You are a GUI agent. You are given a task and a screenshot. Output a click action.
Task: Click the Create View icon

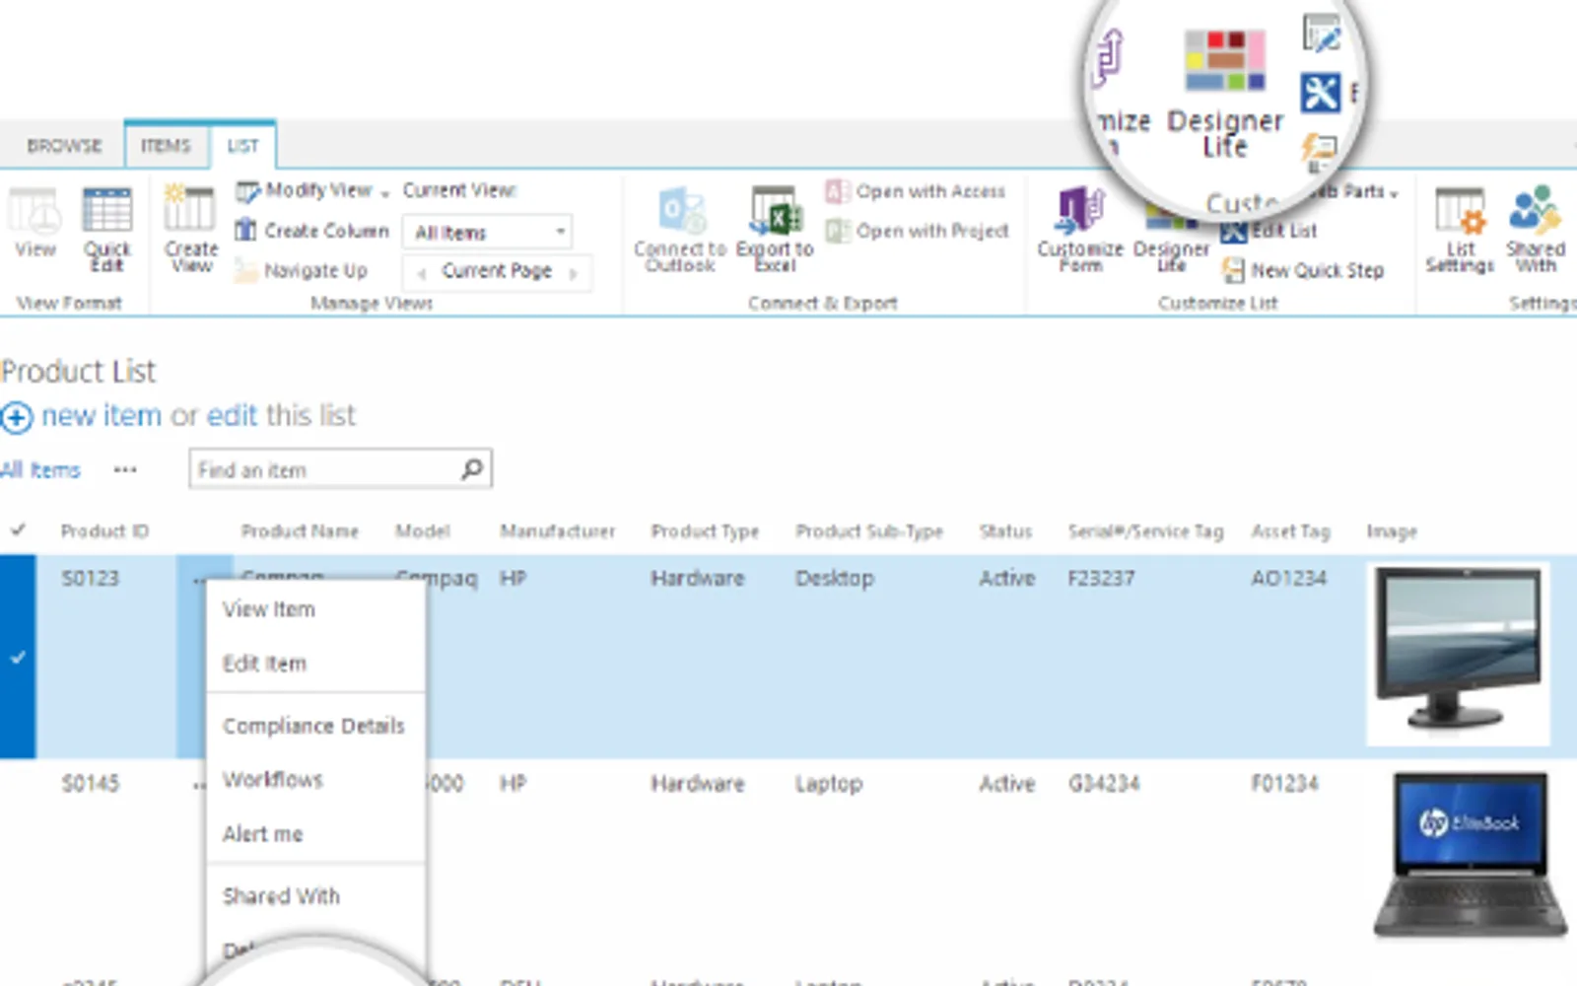pos(190,210)
